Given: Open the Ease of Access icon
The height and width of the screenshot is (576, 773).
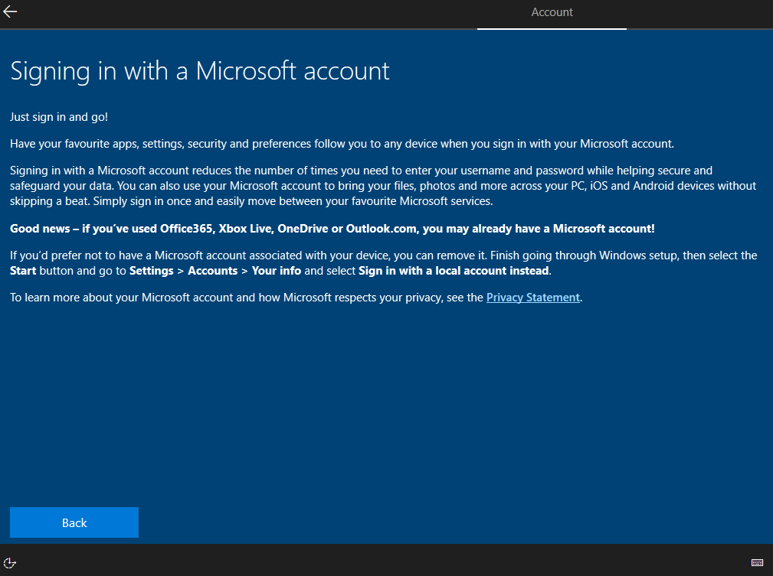Looking at the screenshot, I should pyautogui.click(x=10, y=563).
